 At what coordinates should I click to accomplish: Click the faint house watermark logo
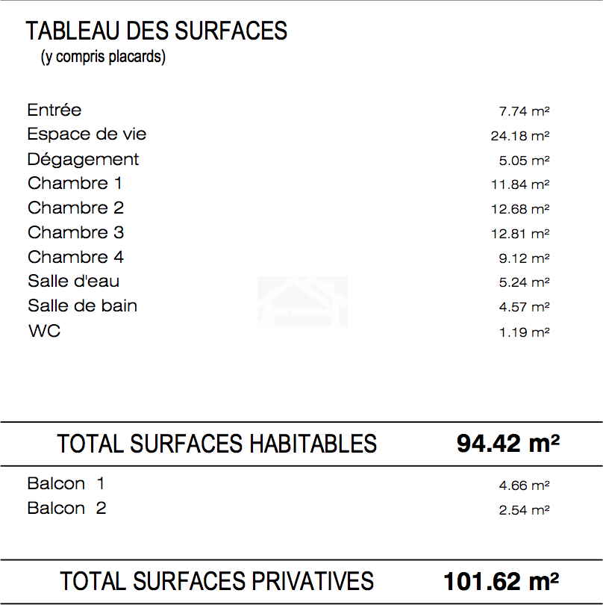pos(302,302)
